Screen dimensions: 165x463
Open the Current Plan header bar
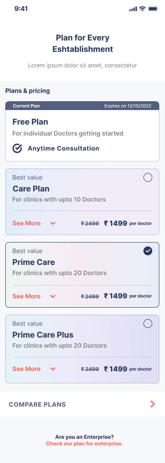(x=82, y=106)
